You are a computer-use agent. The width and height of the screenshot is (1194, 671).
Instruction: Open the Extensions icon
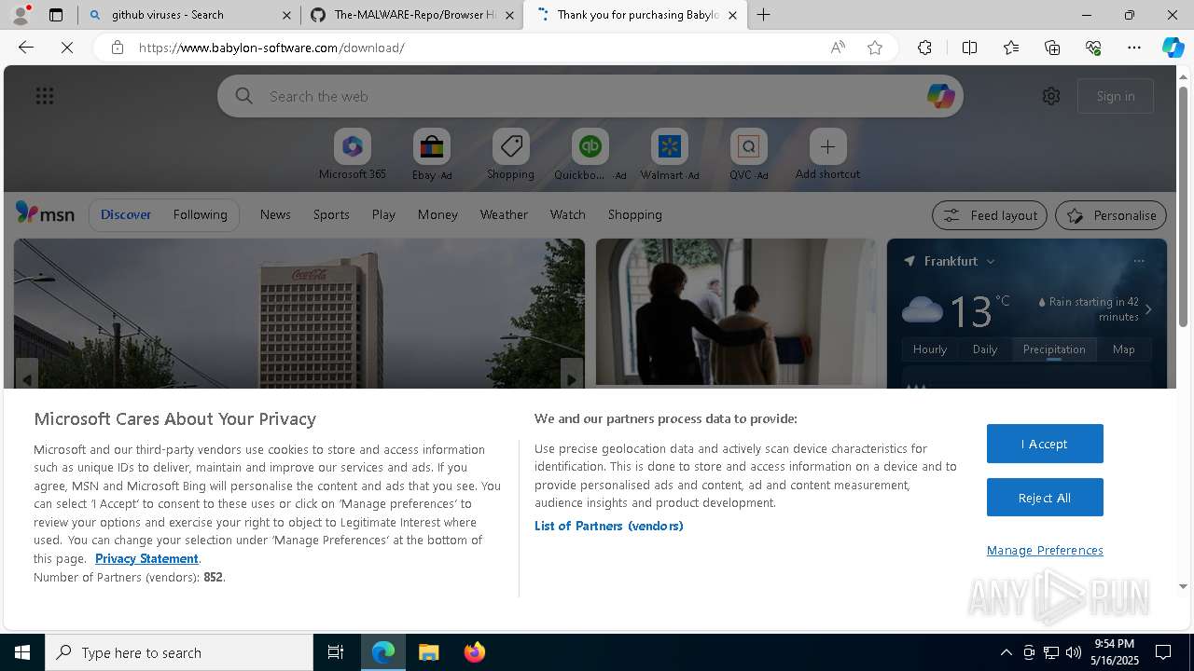tap(924, 48)
